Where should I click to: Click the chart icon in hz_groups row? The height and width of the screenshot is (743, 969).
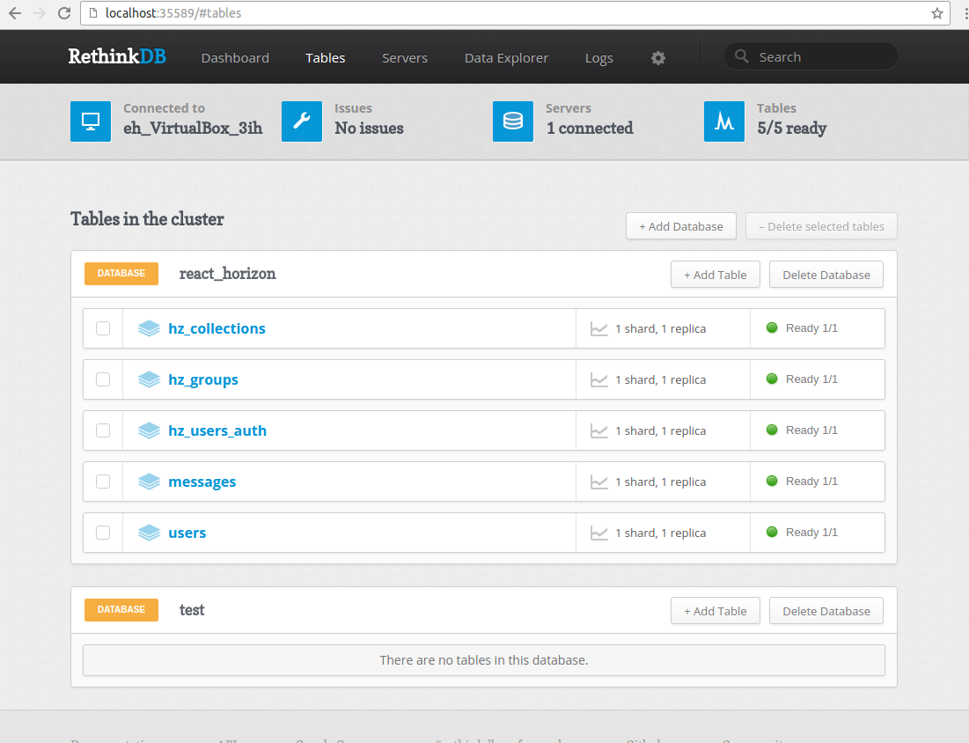pyautogui.click(x=598, y=379)
